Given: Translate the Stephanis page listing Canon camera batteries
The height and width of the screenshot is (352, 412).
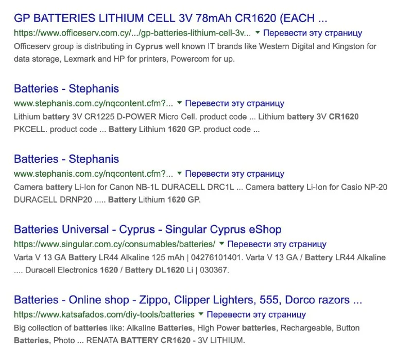Looking at the screenshot, I should point(234,174).
